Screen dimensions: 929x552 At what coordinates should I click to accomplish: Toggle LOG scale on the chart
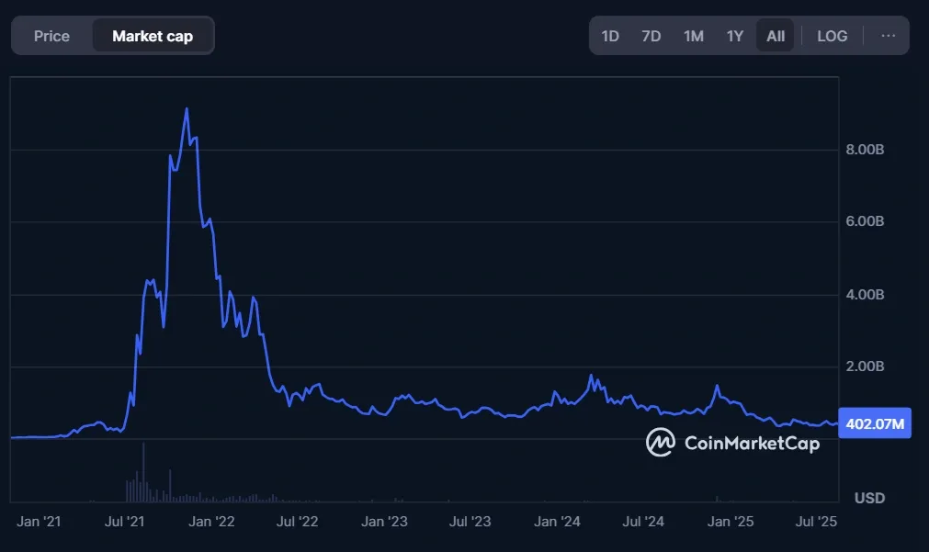(833, 36)
